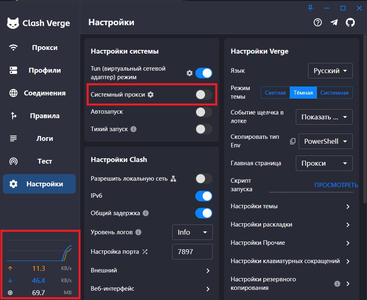Image resolution: width=367 pixels, height=300 pixels.
Task: Click the fork icon for Правила
Action: pyautogui.click(x=13, y=116)
